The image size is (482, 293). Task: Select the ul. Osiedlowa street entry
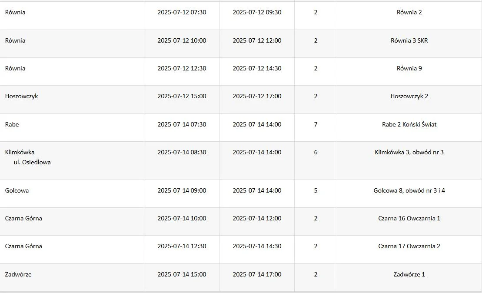32,162
